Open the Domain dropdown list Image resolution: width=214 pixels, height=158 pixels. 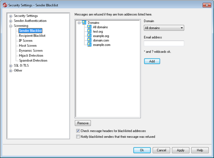click(164, 28)
